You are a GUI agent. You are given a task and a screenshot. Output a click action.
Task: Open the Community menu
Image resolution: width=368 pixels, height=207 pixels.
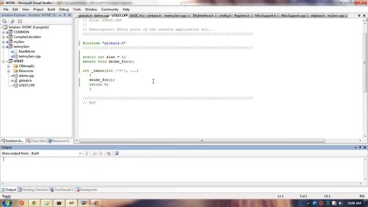(x=110, y=9)
